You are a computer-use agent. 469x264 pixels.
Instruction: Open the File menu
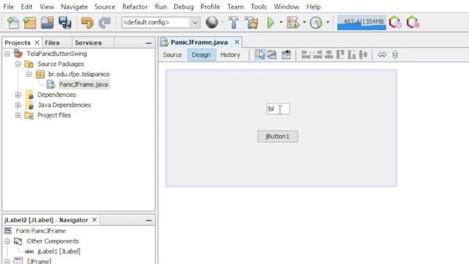click(x=8, y=7)
